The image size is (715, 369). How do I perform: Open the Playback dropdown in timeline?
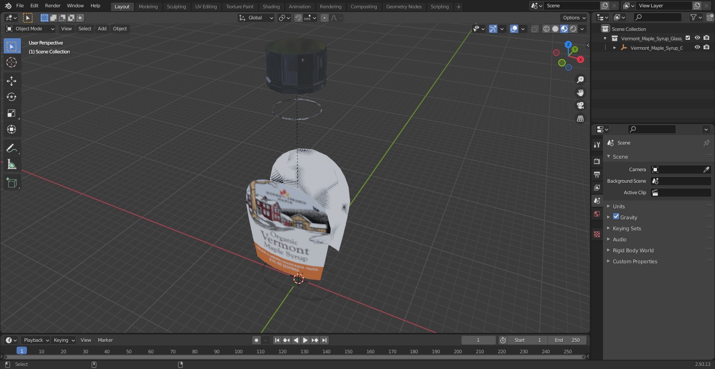[36, 340]
